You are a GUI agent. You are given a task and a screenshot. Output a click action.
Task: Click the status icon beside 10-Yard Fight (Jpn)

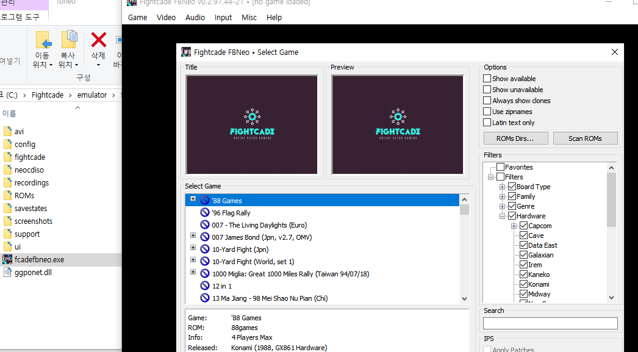[205, 249]
